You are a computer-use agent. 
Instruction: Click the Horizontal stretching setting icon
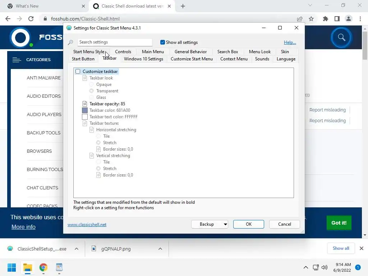click(x=92, y=129)
